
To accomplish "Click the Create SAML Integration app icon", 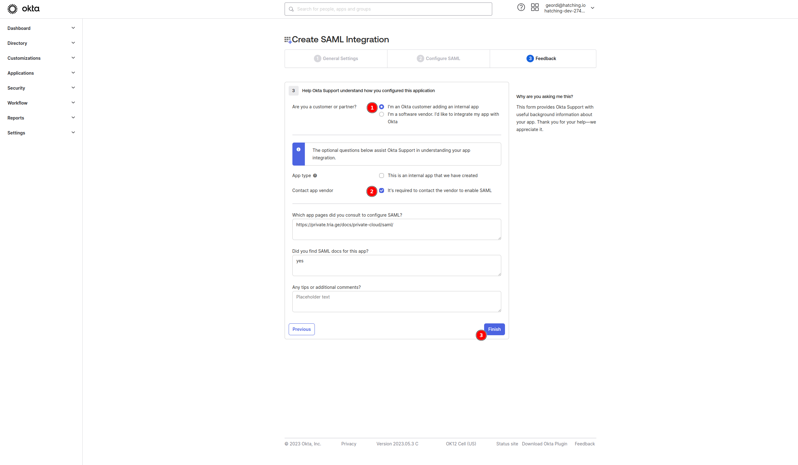I will tap(287, 40).
